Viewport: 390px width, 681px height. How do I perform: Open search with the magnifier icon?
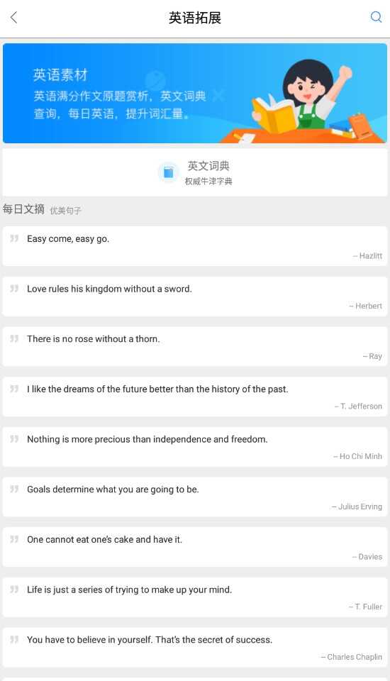pos(376,17)
